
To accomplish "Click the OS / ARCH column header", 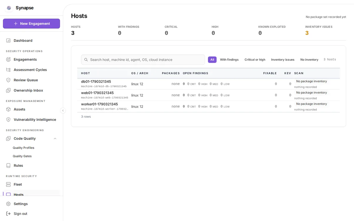I will (x=140, y=73).
